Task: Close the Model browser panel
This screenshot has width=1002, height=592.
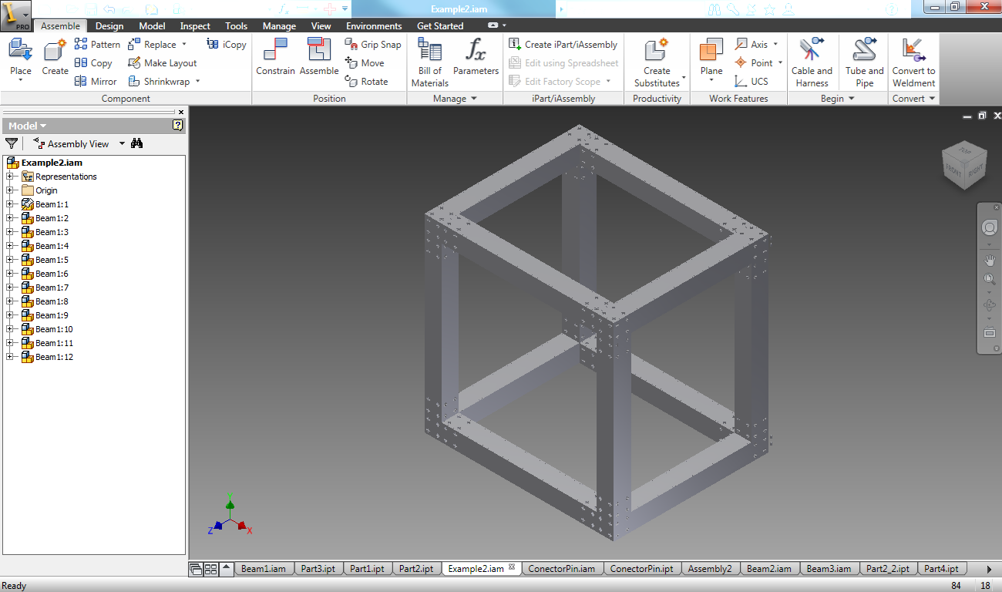Action: (181, 113)
